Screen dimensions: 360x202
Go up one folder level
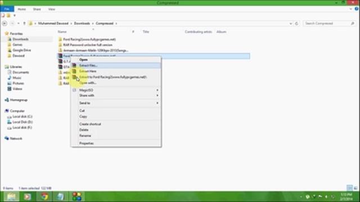pos(24,24)
